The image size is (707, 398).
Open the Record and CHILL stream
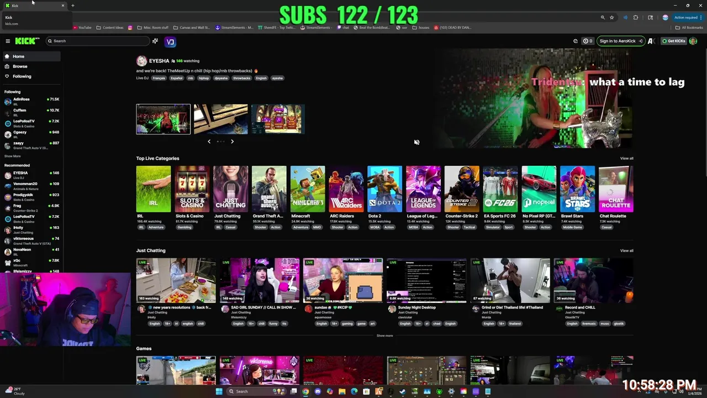coord(594,281)
